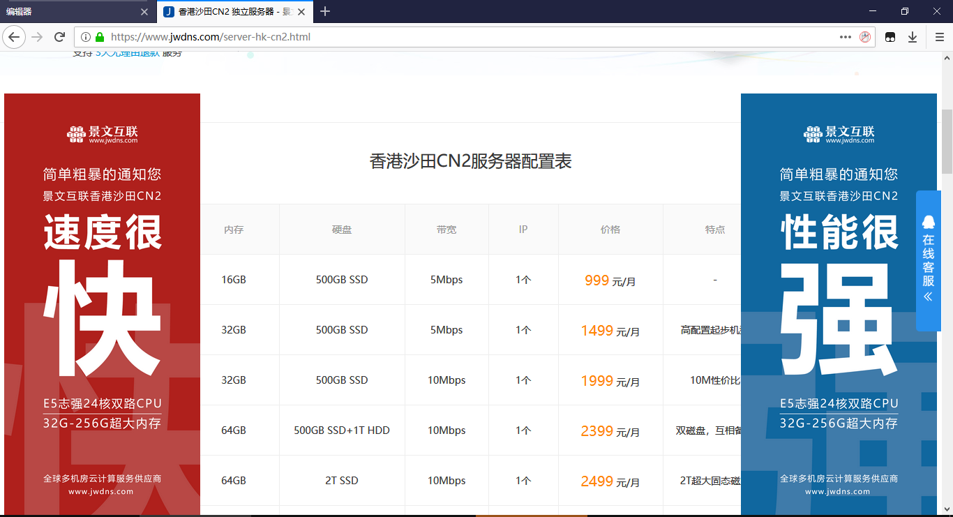Click 500GB SSD in the 999 元/月 row
Screen dimensions: 953x517
pos(342,280)
